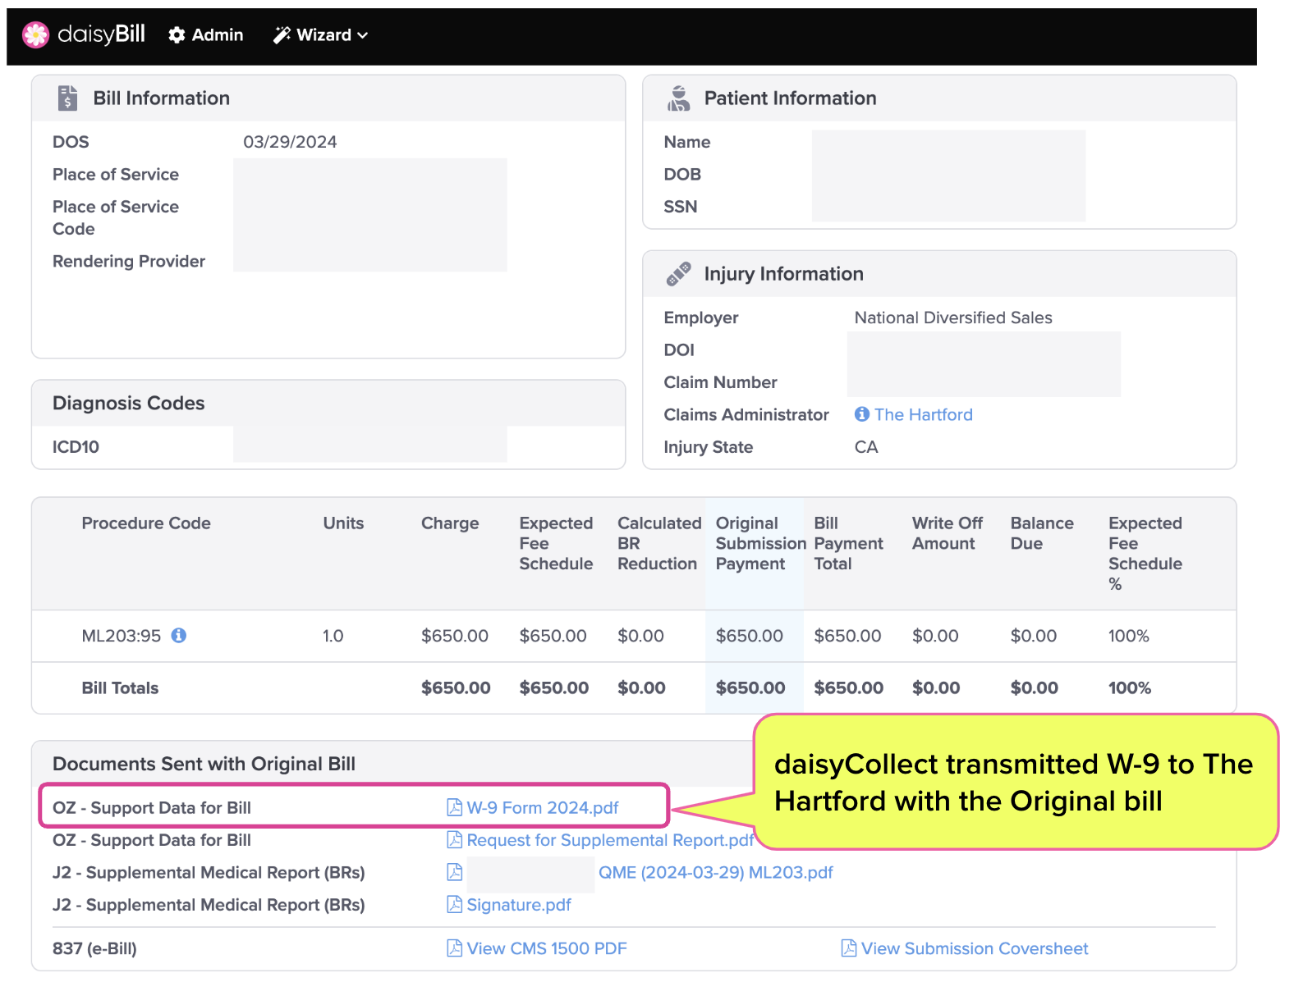Click the Units value 1.0

click(x=333, y=635)
